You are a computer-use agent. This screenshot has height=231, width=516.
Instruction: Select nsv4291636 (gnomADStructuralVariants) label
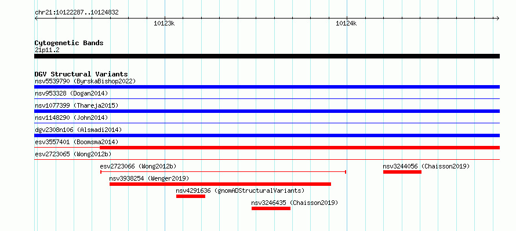click(x=240, y=190)
